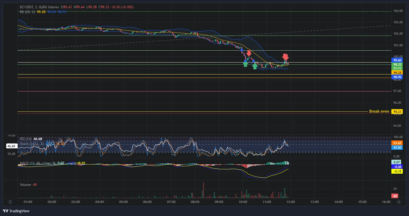The image size is (409, 216).
Task: Click the A auto-scale button at bottom right
Action: coord(399,202)
